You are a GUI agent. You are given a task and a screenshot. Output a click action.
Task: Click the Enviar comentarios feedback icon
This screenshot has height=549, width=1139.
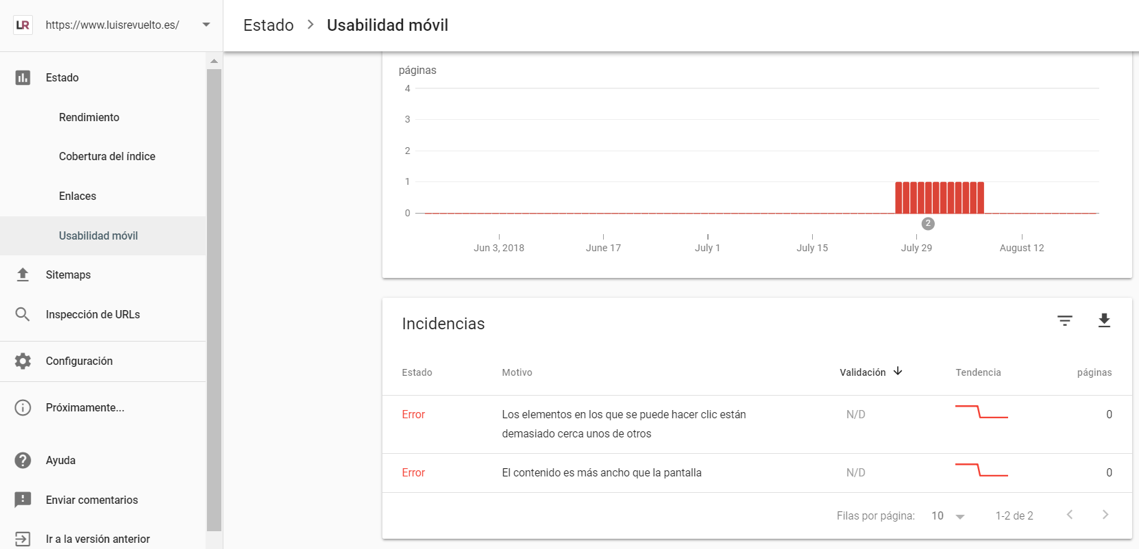[x=23, y=500]
